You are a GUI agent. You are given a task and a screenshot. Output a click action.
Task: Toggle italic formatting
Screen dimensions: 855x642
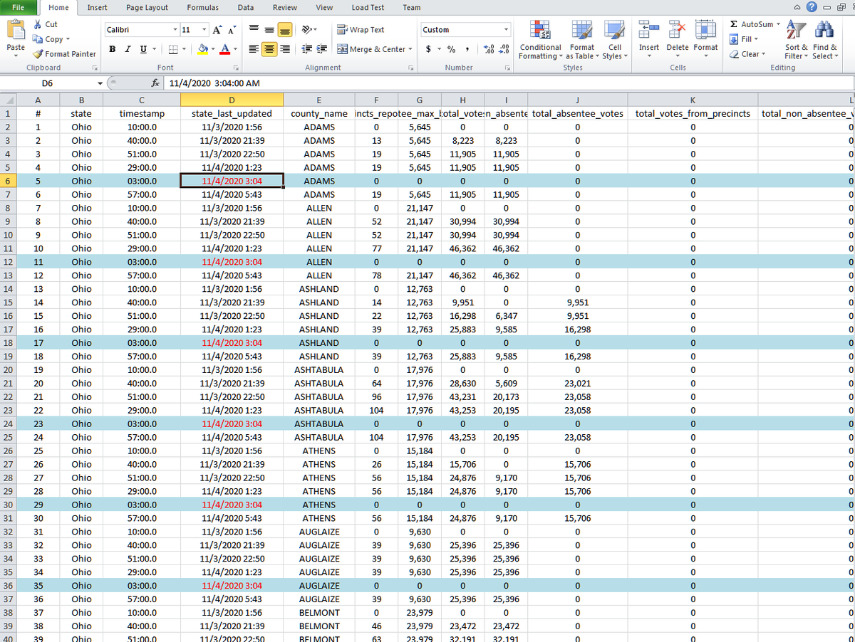(127, 49)
